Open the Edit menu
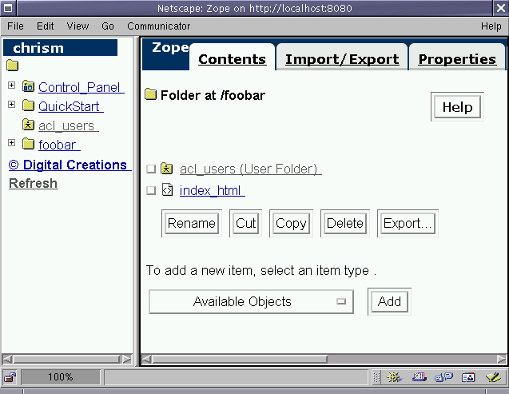509x394 pixels. pyautogui.click(x=45, y=26)
